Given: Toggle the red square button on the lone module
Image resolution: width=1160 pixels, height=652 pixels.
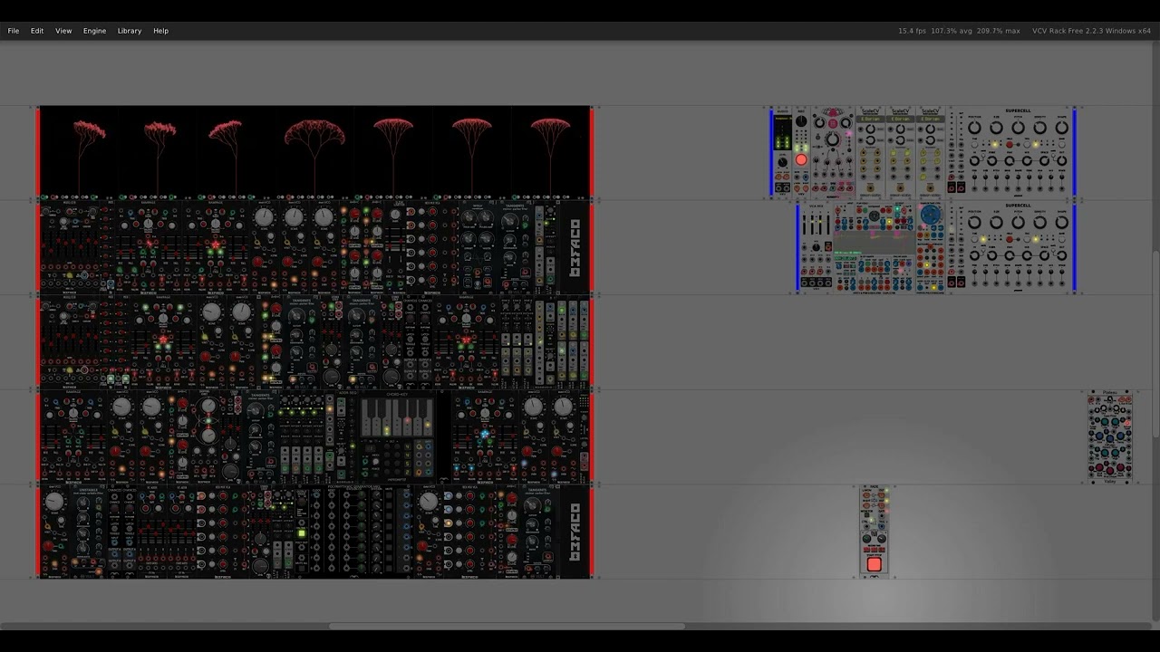Looking at the screenshot, I should click(874, 564).
